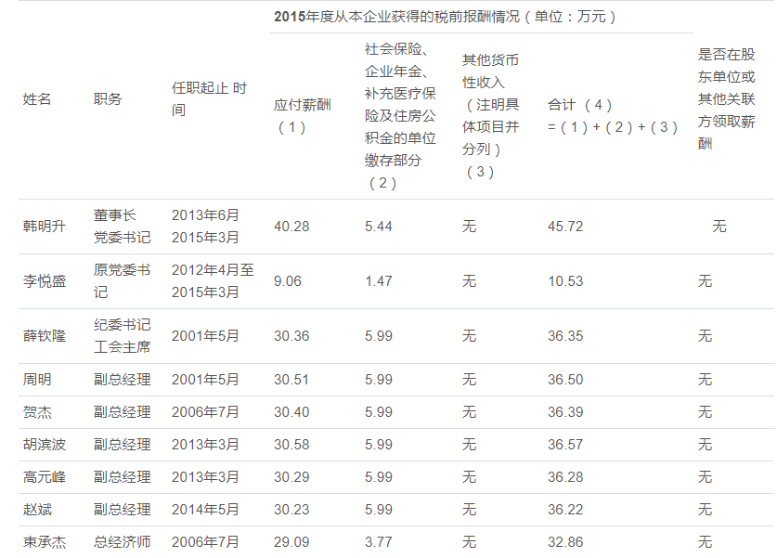Select the name cell 韩明升
Screen dimensions: 777x558
coord(45,227)
